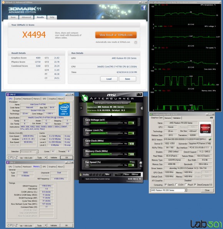Click the GPU-Z screenshot camera icon
The width and height of the screenshot is (223, 229).
(x=211, y=118)
